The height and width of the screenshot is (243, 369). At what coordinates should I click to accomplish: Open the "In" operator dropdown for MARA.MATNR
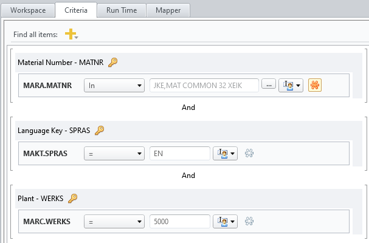pos(114,86)
